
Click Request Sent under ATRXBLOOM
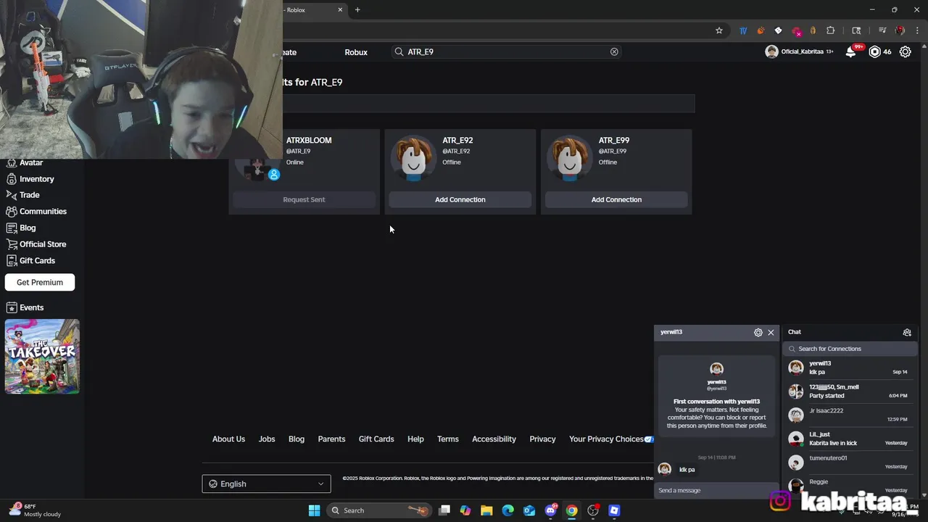click(304, 199)
